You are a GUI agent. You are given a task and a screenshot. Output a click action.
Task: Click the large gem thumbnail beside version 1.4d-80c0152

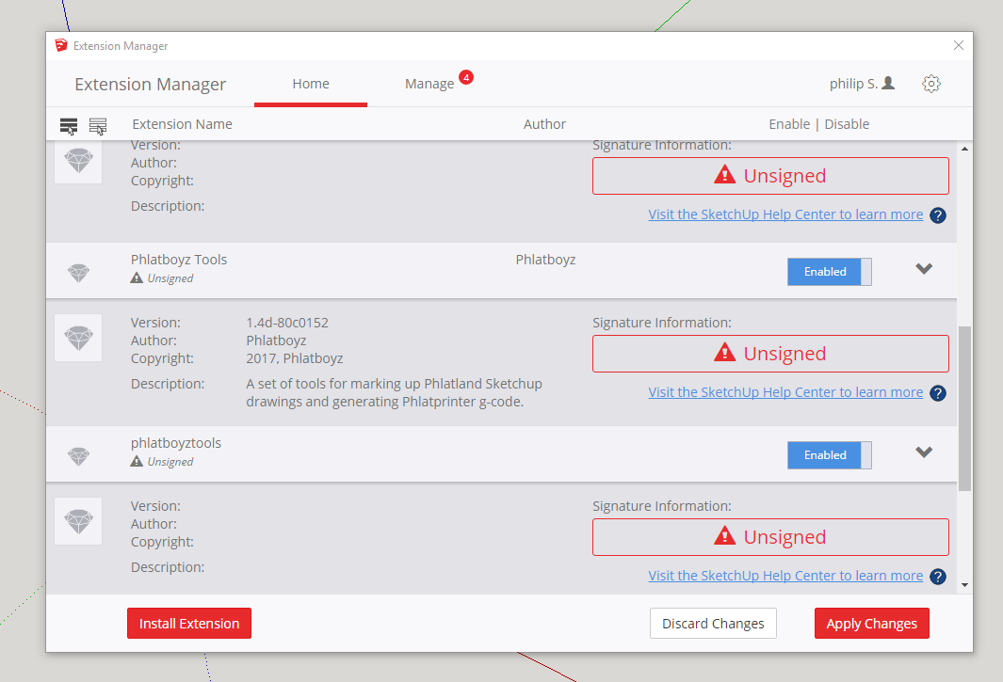(x=78, y=338)
